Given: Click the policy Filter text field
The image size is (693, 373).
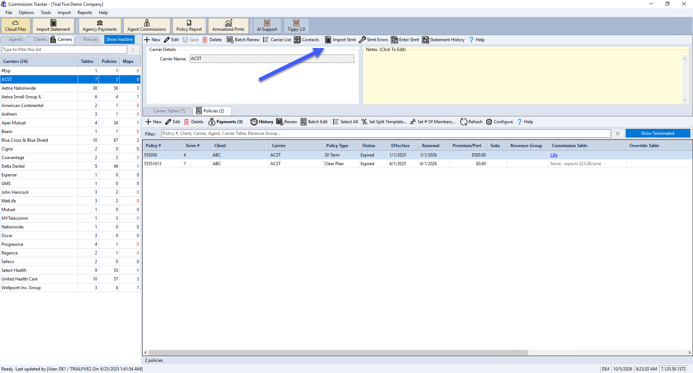Looking at the screenshot, I should coord(386,133).
